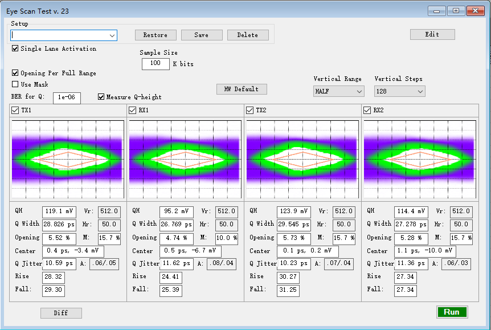The height and width of the screenshot is (330, 491).
Task: Select TX1 QH value 119.1 mV
Action: [x=59, y=212]
